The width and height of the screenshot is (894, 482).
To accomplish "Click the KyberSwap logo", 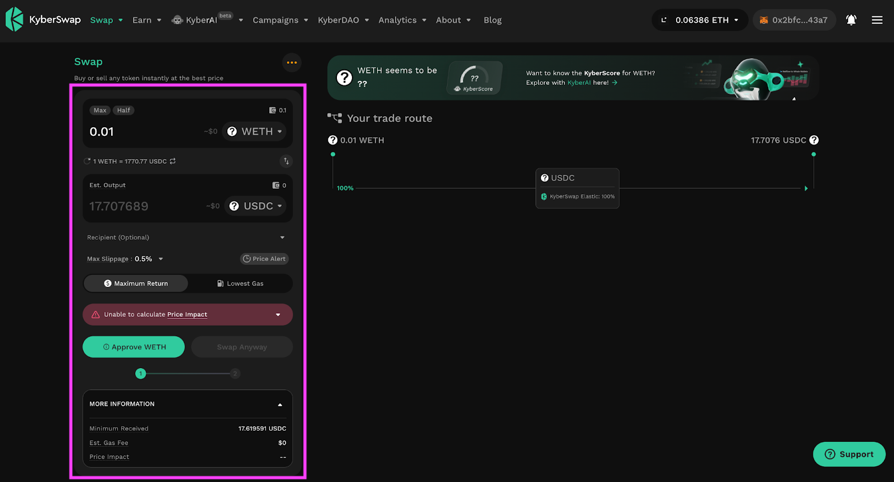I will click(x=43, y=20).
